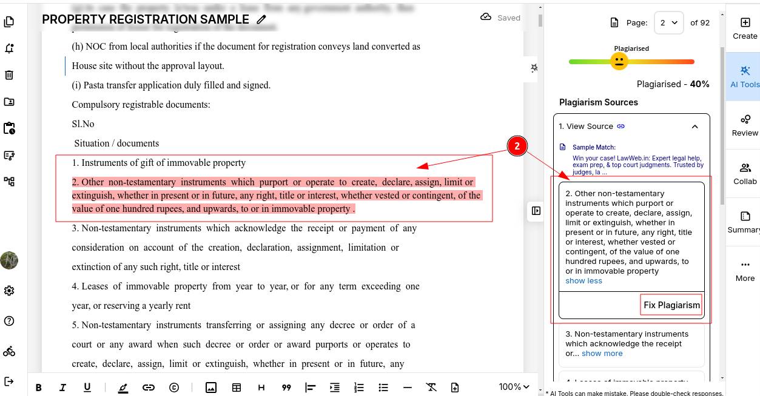Toggle italic text formatting

tap(62, 388)
